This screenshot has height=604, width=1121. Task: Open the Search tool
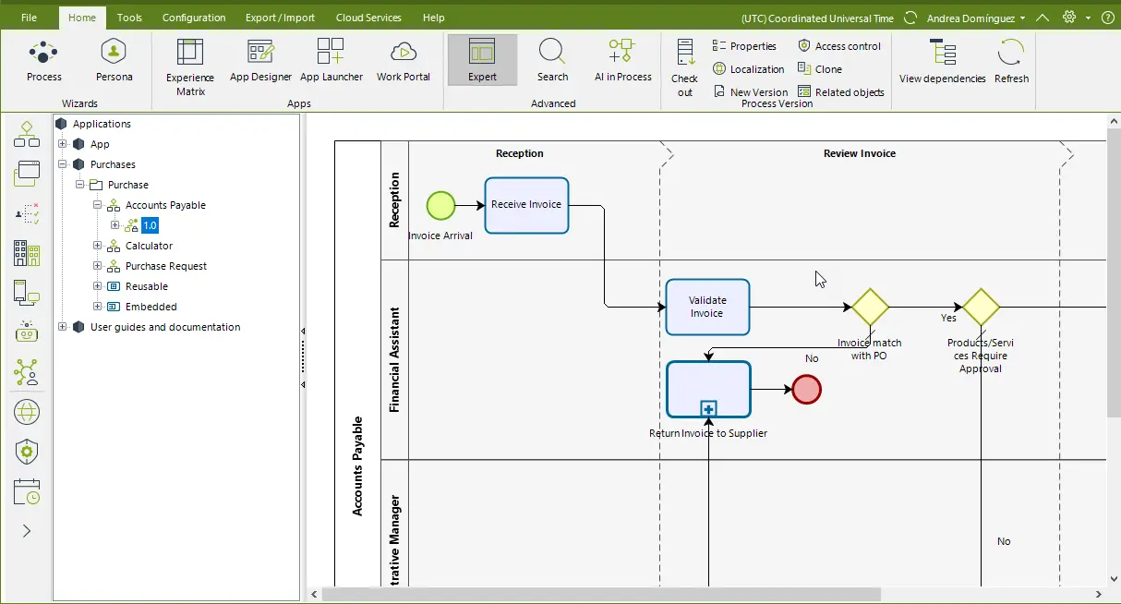552,61
